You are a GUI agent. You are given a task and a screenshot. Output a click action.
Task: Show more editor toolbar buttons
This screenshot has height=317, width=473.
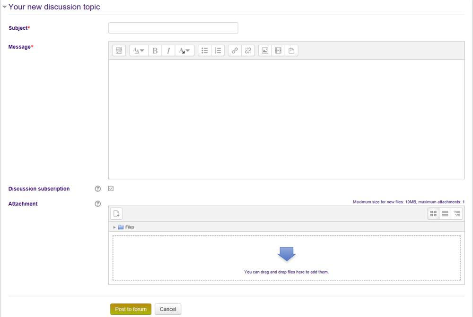click(x=119, y=50)
